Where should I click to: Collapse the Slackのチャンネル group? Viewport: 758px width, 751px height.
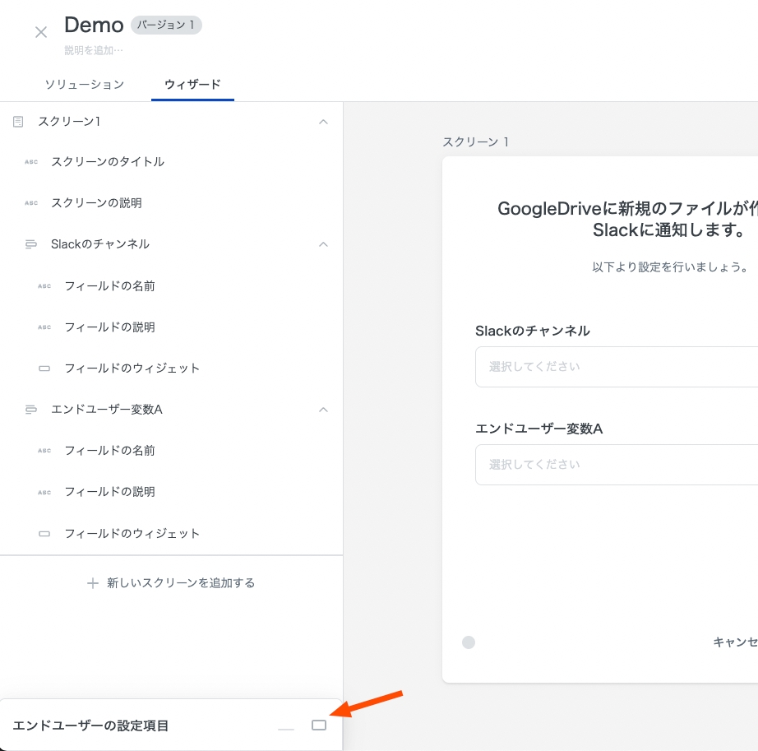tap(323, 244)
